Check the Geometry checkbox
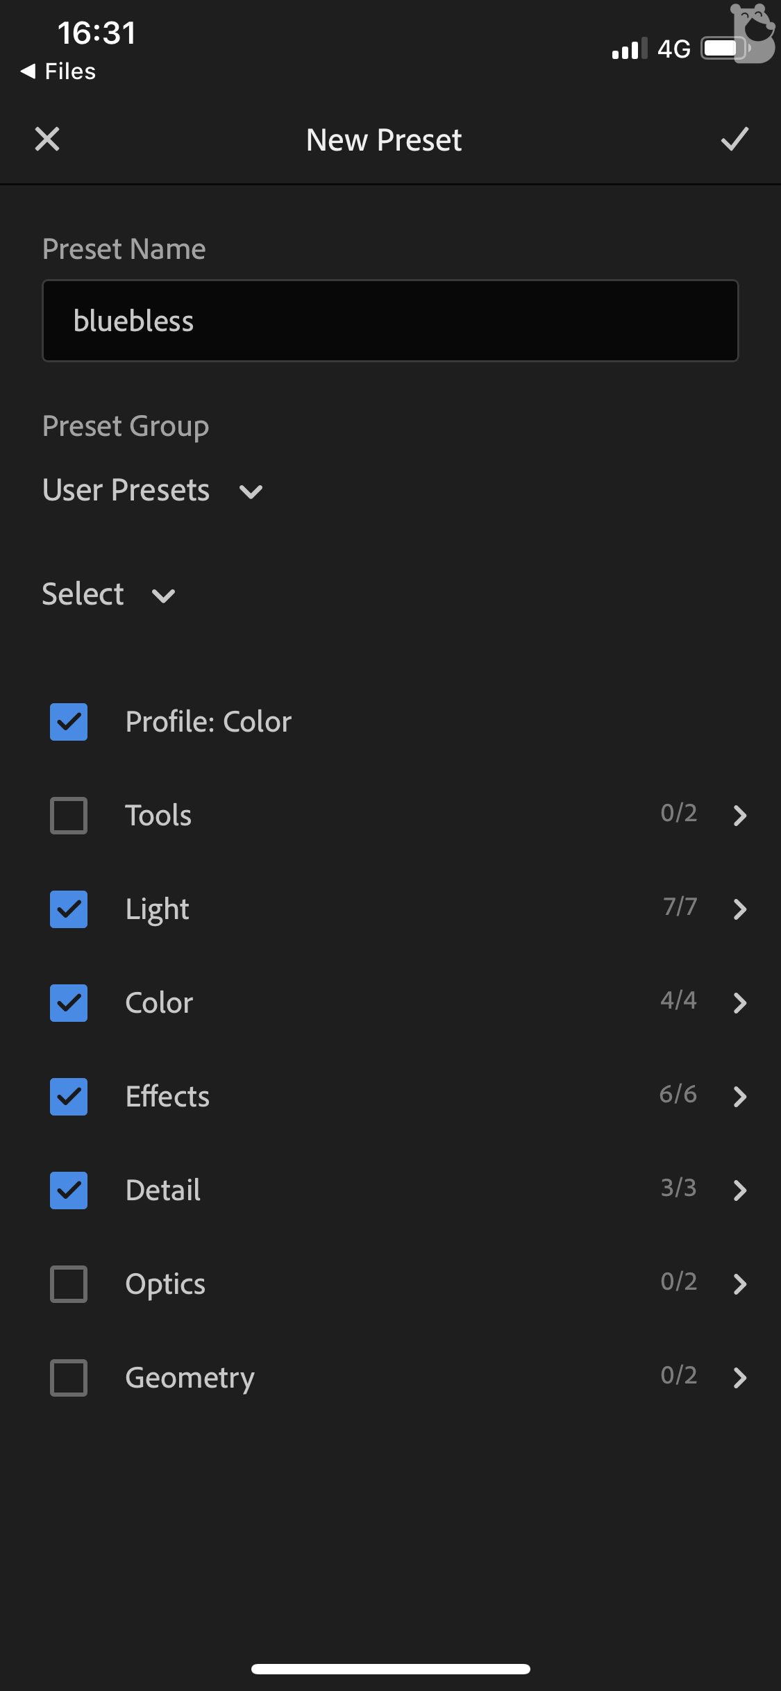This screenshot has height=1691, width=781. [69, 1377]
